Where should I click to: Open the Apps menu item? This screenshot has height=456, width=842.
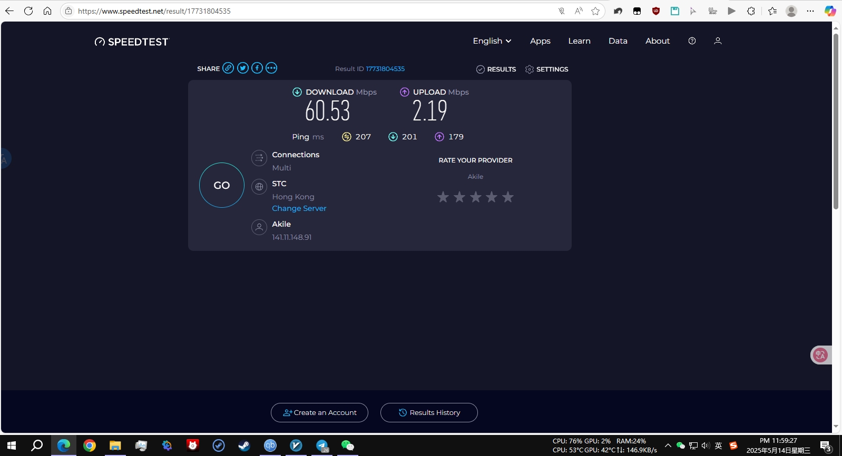[540, 41]
